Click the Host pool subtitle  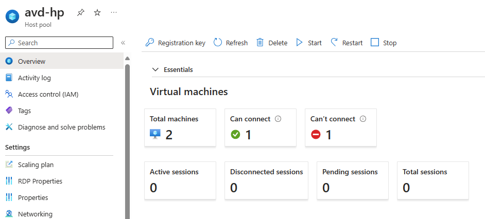[x=38, y=25]
